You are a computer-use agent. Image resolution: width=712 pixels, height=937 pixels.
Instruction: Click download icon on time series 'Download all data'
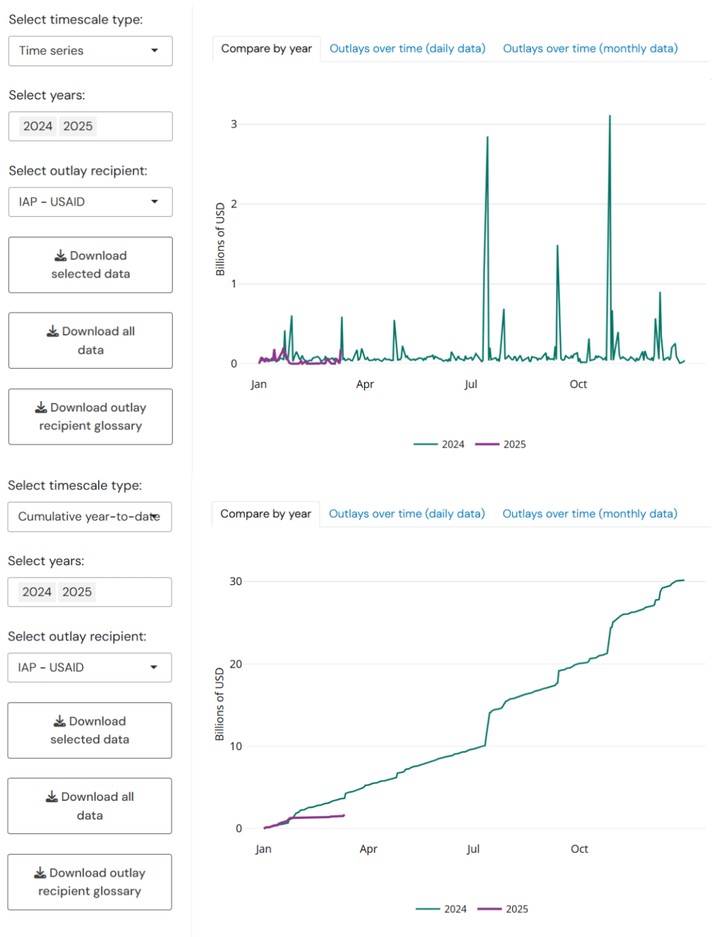pyautogui.click(x=53, y=331)
